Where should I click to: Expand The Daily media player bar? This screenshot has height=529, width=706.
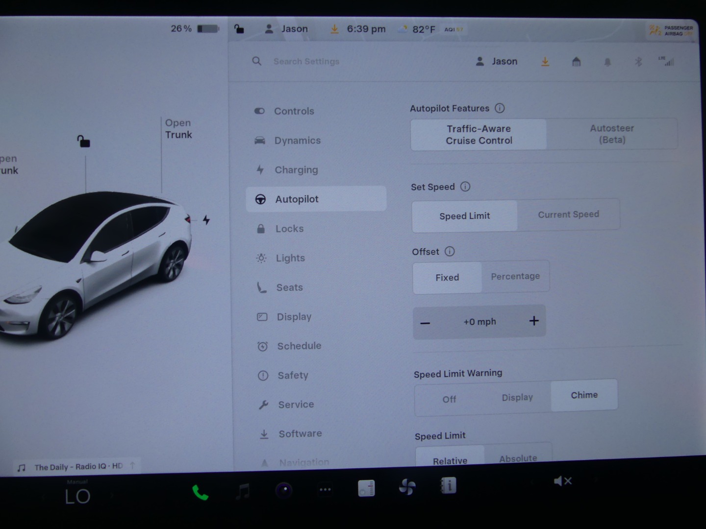(x=78, y=467)
